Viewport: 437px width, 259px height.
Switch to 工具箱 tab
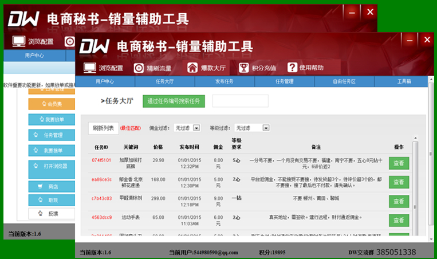point(401,81)
